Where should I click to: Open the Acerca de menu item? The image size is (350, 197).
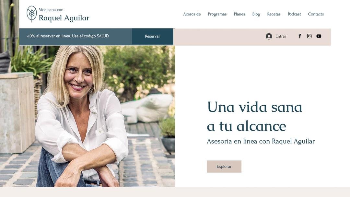tap(192, 14)
